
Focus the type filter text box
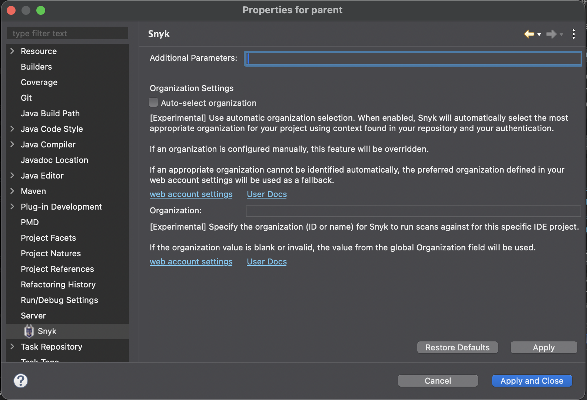coord(67,33)
